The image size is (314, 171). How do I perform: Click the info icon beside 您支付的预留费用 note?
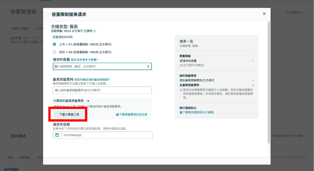(x=181, y=90)
